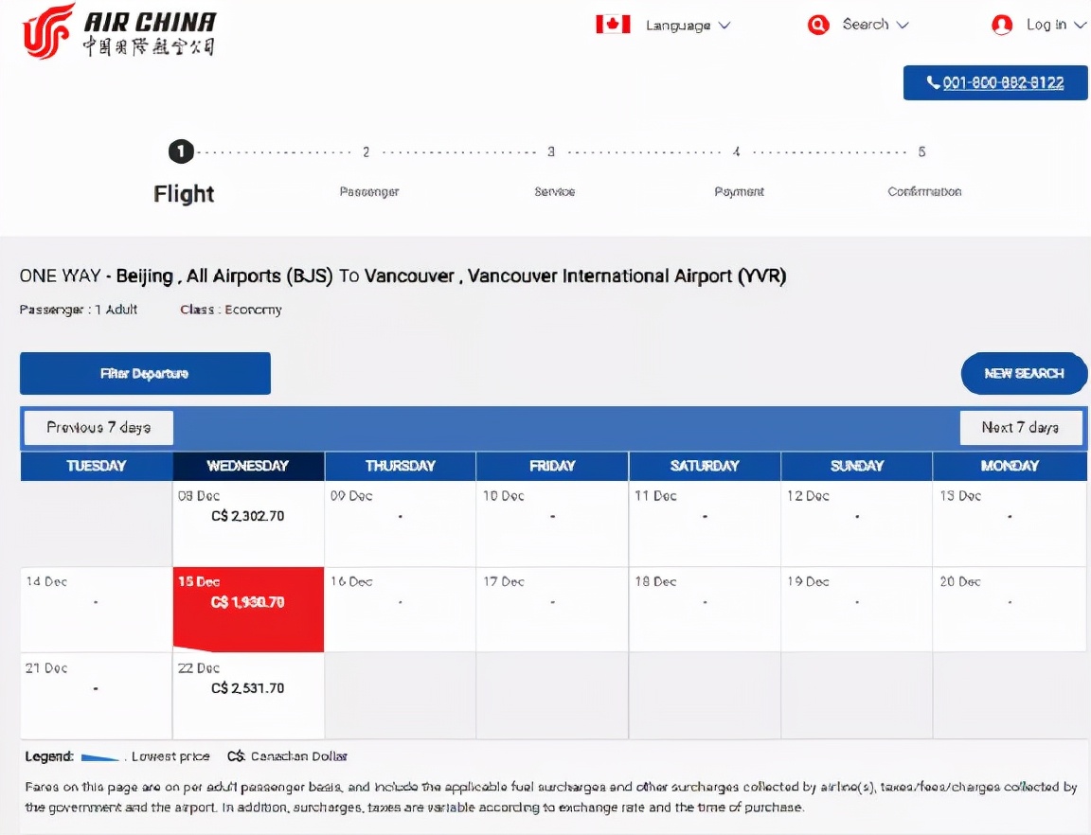This screenshot has height=835, width=1091.
Task: Select the 18 Dec calendar cell
Action: tap(705, 610)
